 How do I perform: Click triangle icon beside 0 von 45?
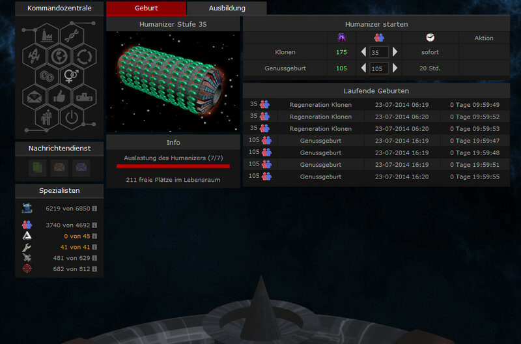click(27, 236)
